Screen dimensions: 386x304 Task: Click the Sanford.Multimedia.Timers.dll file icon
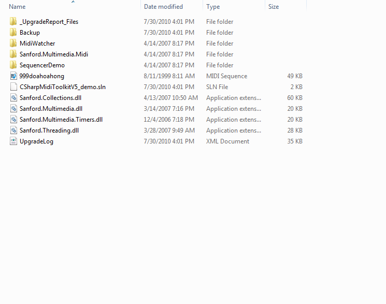[13, 120]
